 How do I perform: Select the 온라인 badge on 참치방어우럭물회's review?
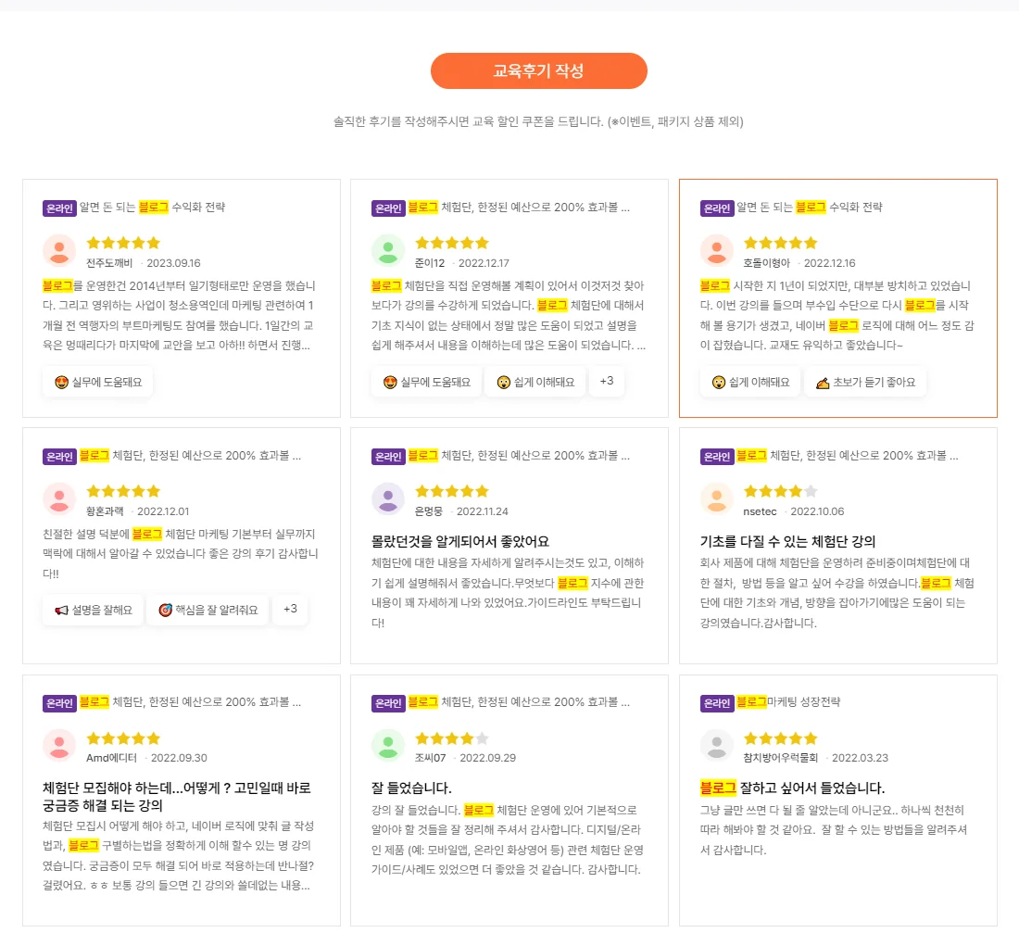tap(715, 702)
